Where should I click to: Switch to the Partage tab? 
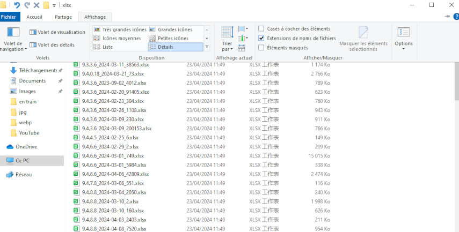(63, 17)
